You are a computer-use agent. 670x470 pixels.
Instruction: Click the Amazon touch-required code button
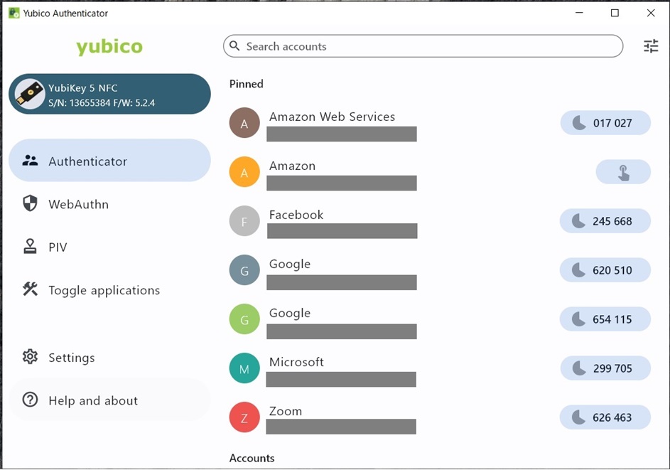tap(623, 172)
